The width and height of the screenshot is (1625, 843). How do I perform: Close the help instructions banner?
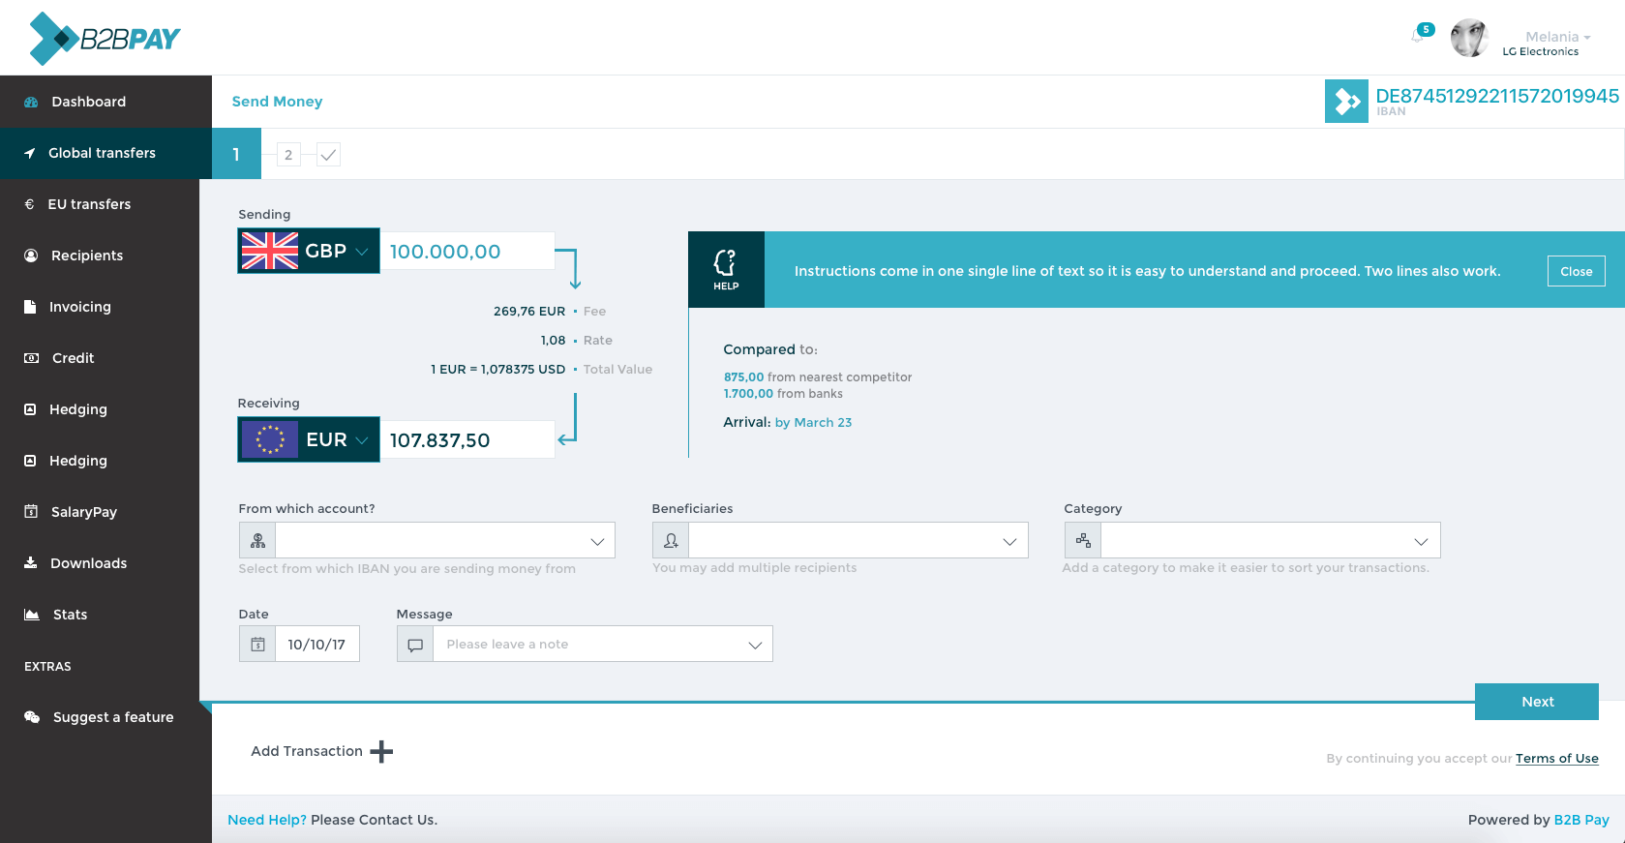[1576, 271]
